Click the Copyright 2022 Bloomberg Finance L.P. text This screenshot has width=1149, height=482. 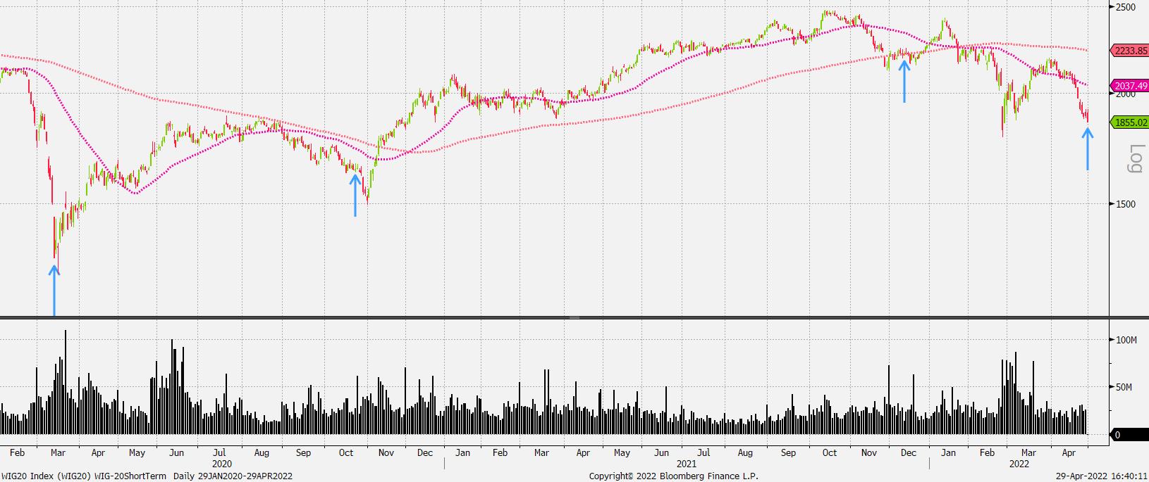point(674,476)
